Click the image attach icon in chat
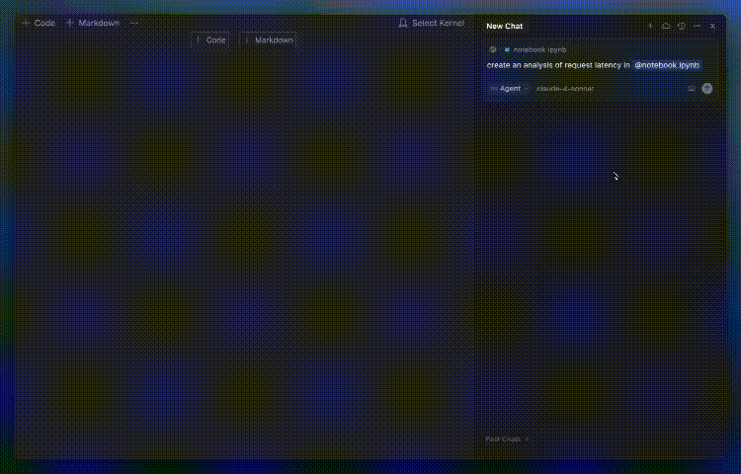Image resolution: width=741 pixels, height=474 pixels. (692, 89)
